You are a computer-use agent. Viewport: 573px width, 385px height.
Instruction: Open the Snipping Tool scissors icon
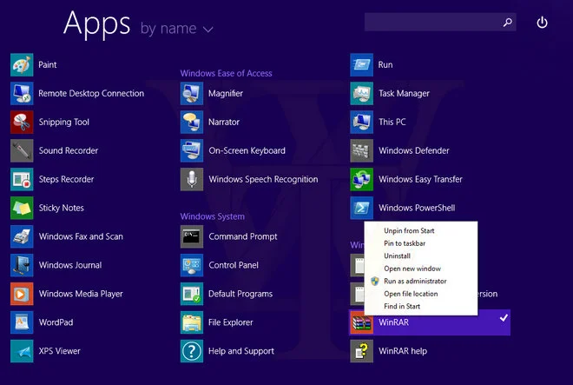tap(22, 122)
